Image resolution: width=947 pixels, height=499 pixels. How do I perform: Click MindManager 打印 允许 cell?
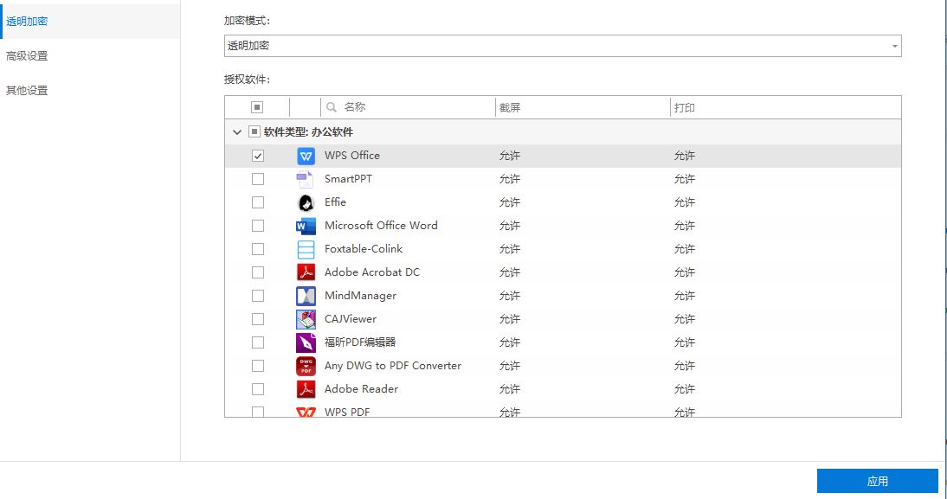click(x=684, y=296)
